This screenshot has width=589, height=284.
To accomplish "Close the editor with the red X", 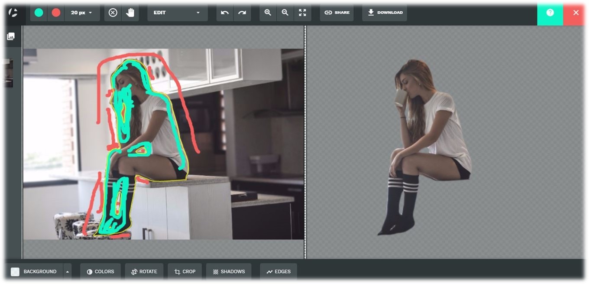I will pyautogui.click(x=576, y=13).
